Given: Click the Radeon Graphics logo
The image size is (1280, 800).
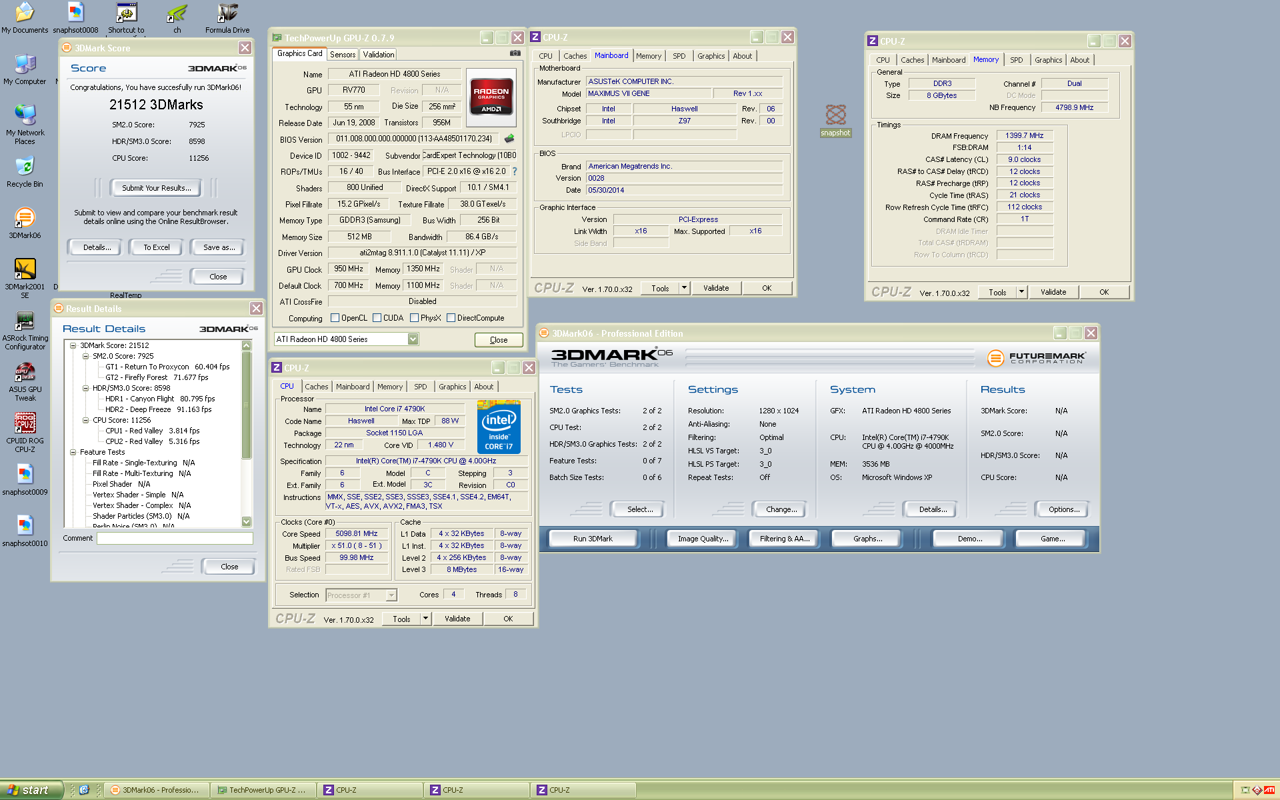Looking at the screenshot, I should click(x=491, y=98).
